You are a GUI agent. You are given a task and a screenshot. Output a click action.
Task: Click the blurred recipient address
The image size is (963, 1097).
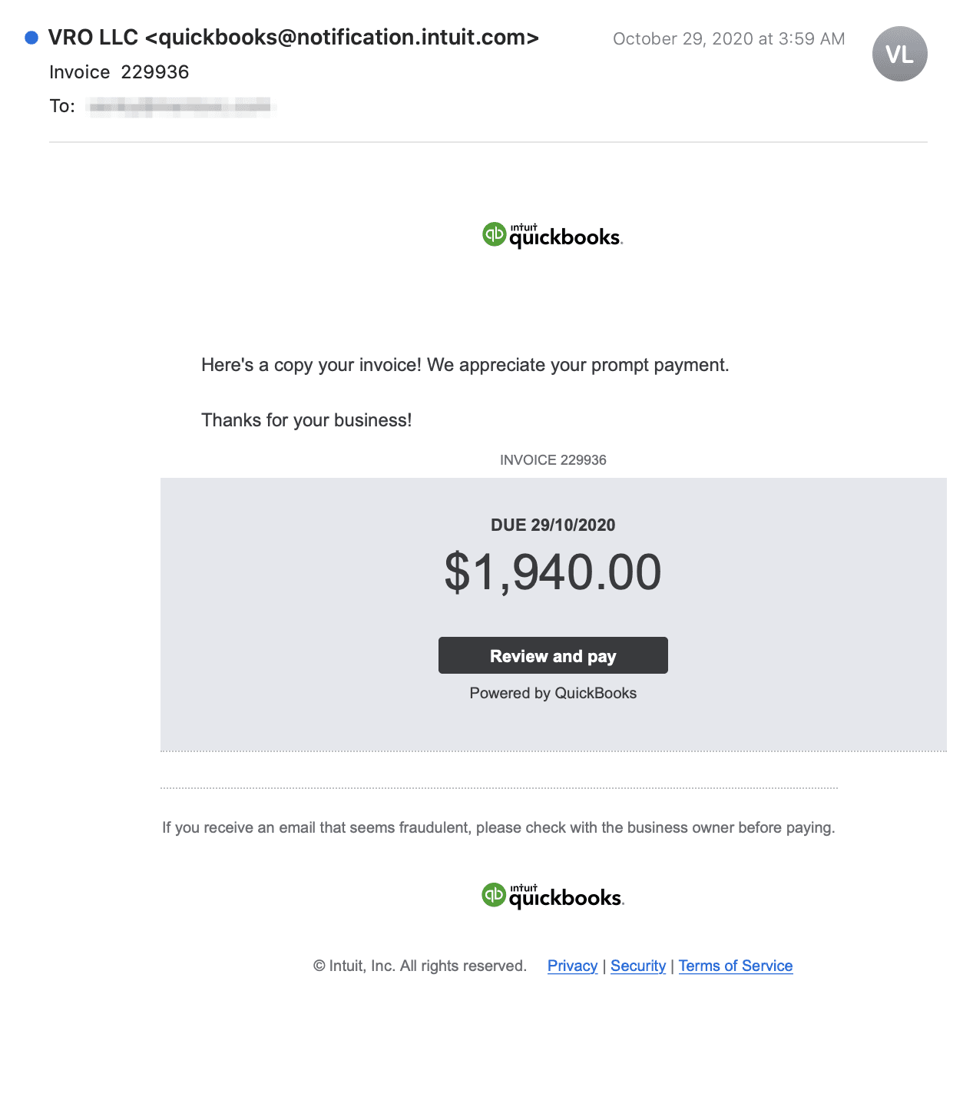[x=180, y=106]
